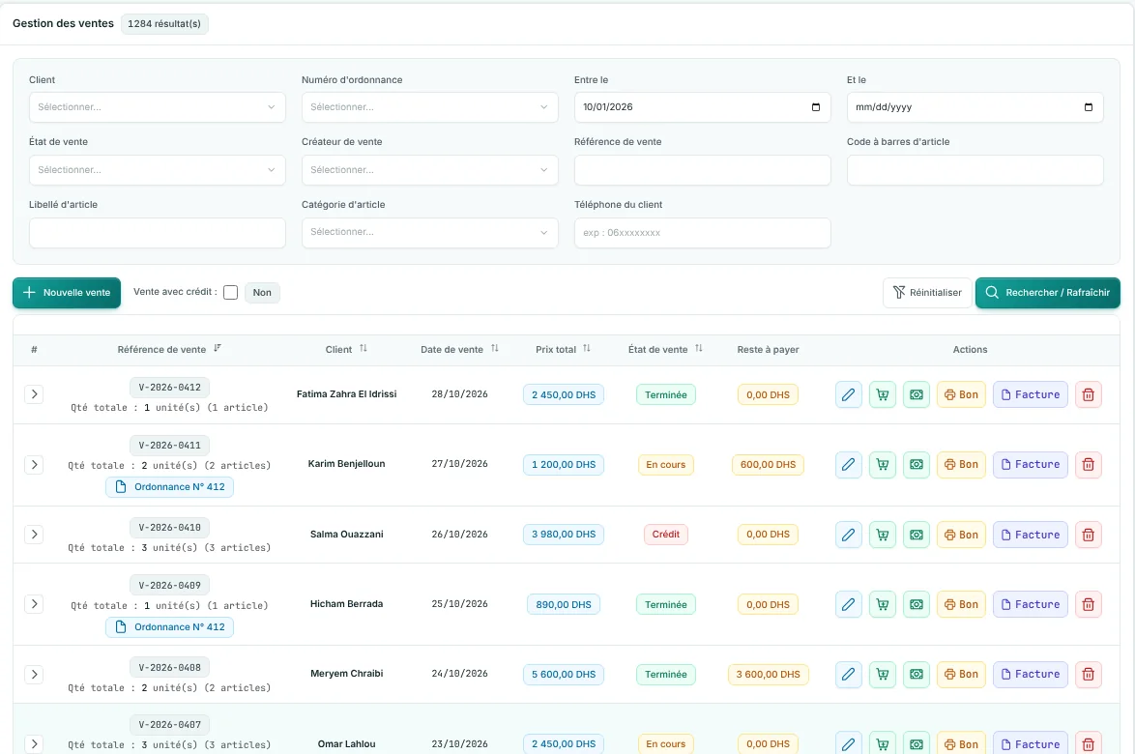Sort table by Prix total
Viewport: 1135px width, 754px height.
pyautogui.click(x=587, y=349)
